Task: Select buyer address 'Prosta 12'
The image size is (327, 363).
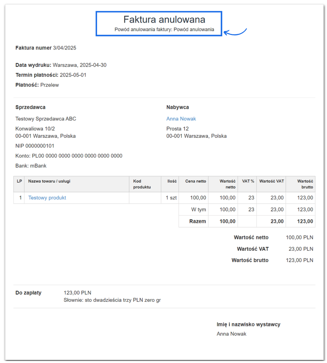Action: pyautogui.click(x=177, y=129)
